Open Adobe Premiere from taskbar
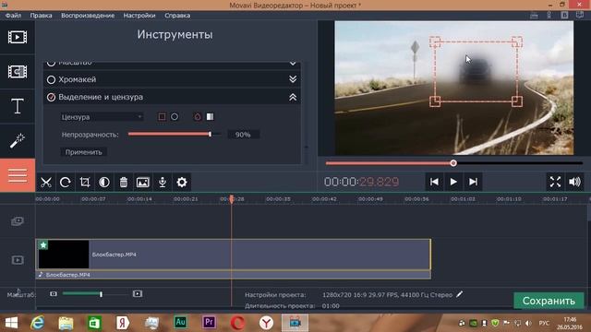The height and width of the screenshot is (332, 591). tap(210, 322)
